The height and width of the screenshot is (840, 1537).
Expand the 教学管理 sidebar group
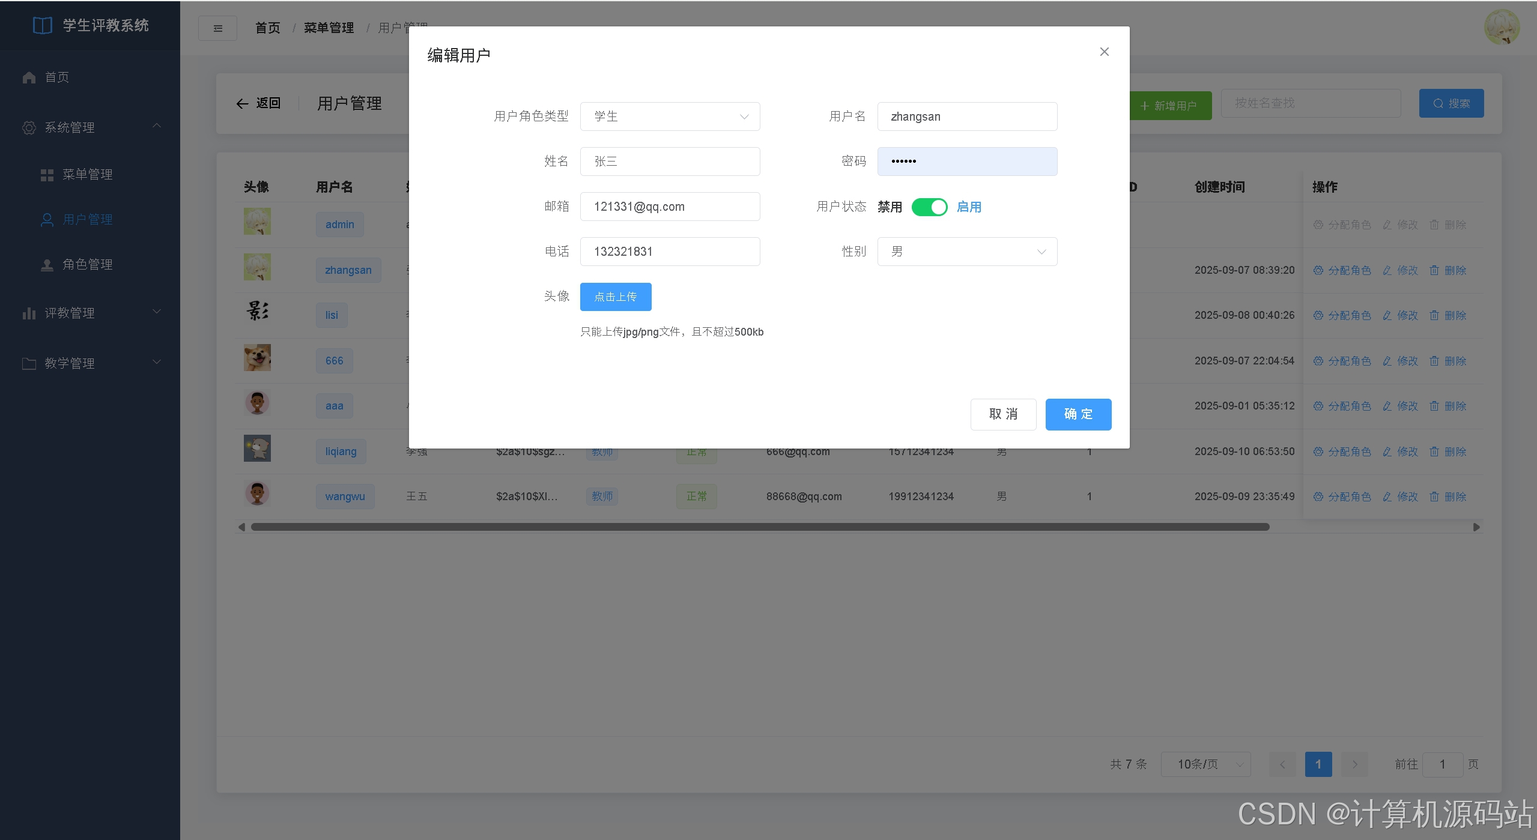(90, 364)
